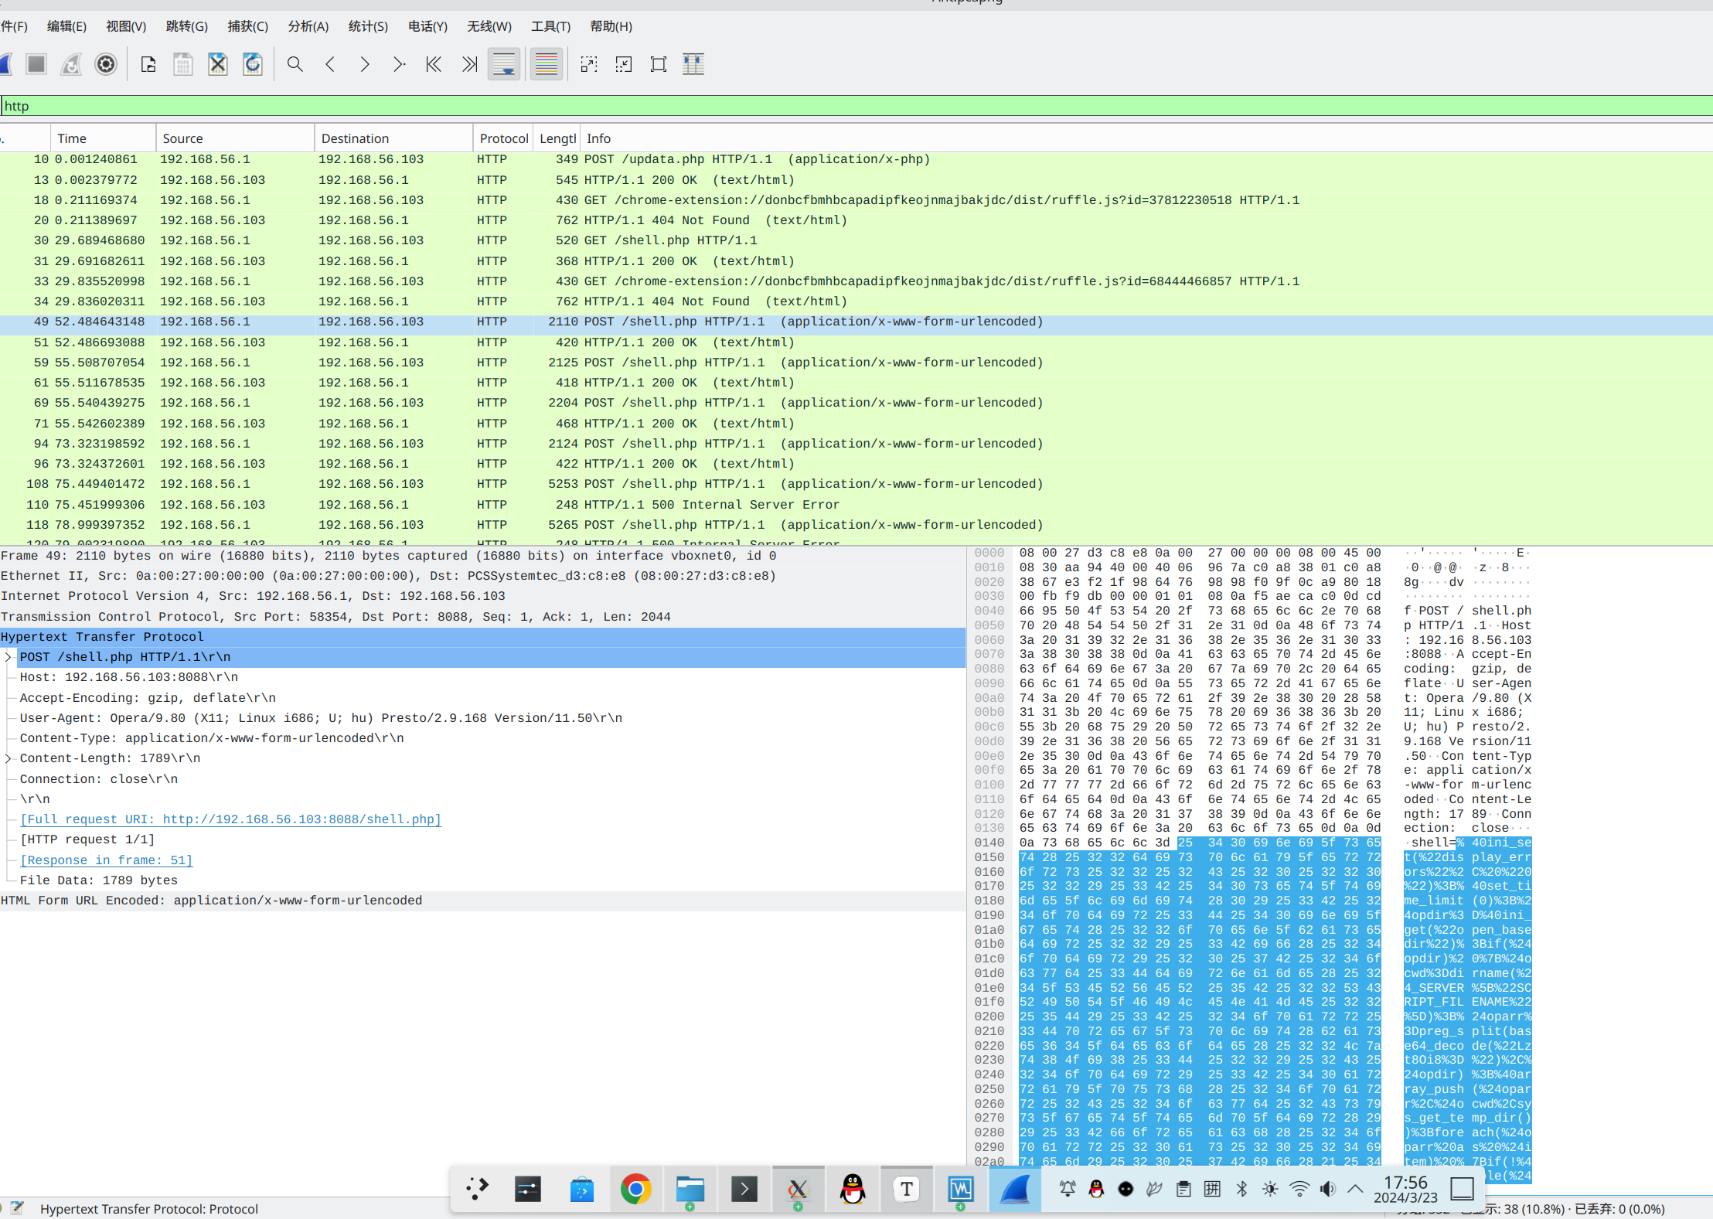
Task: Open the Full request URI link
Action: pyautogui.click(x=230, y=819)
